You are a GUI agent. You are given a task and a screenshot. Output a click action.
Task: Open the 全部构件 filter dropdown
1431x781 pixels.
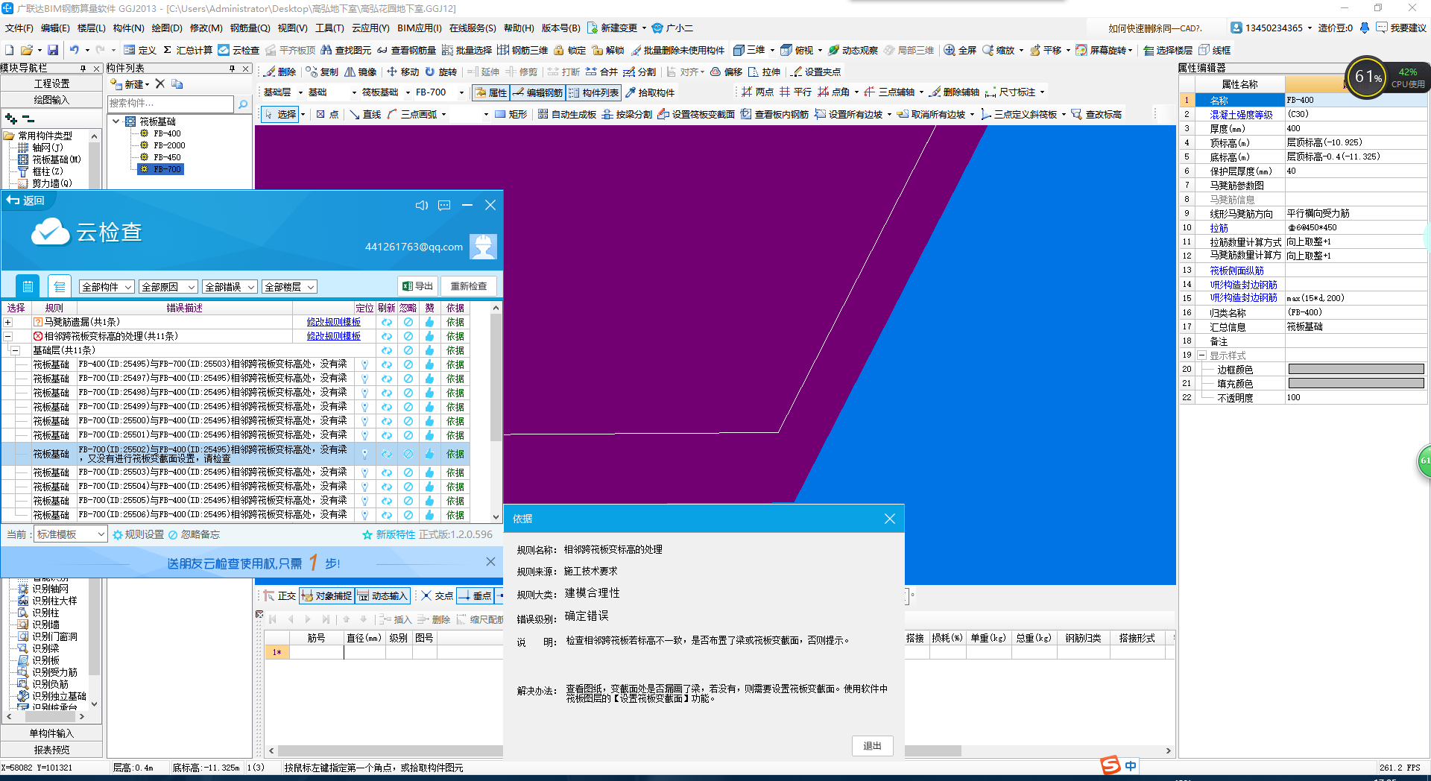[107, 287]
